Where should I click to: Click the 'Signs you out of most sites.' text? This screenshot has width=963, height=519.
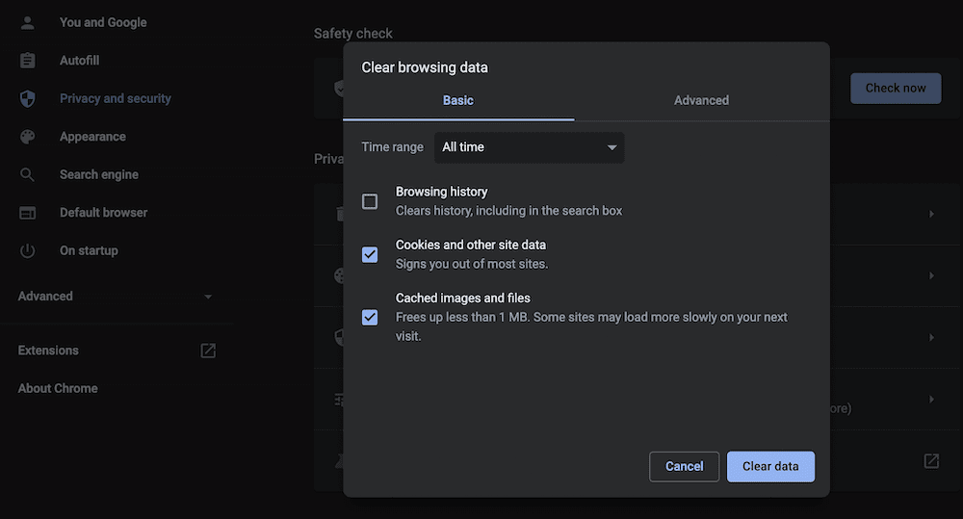(x=472, y=264)
